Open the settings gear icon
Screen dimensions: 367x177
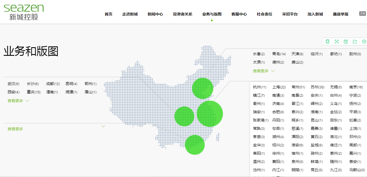[364, 41]
